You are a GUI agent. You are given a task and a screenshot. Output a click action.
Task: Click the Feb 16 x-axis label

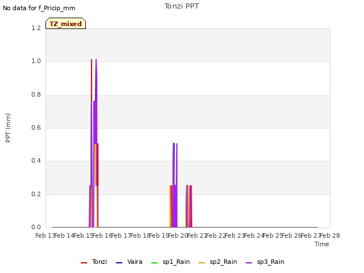point(102,235)
